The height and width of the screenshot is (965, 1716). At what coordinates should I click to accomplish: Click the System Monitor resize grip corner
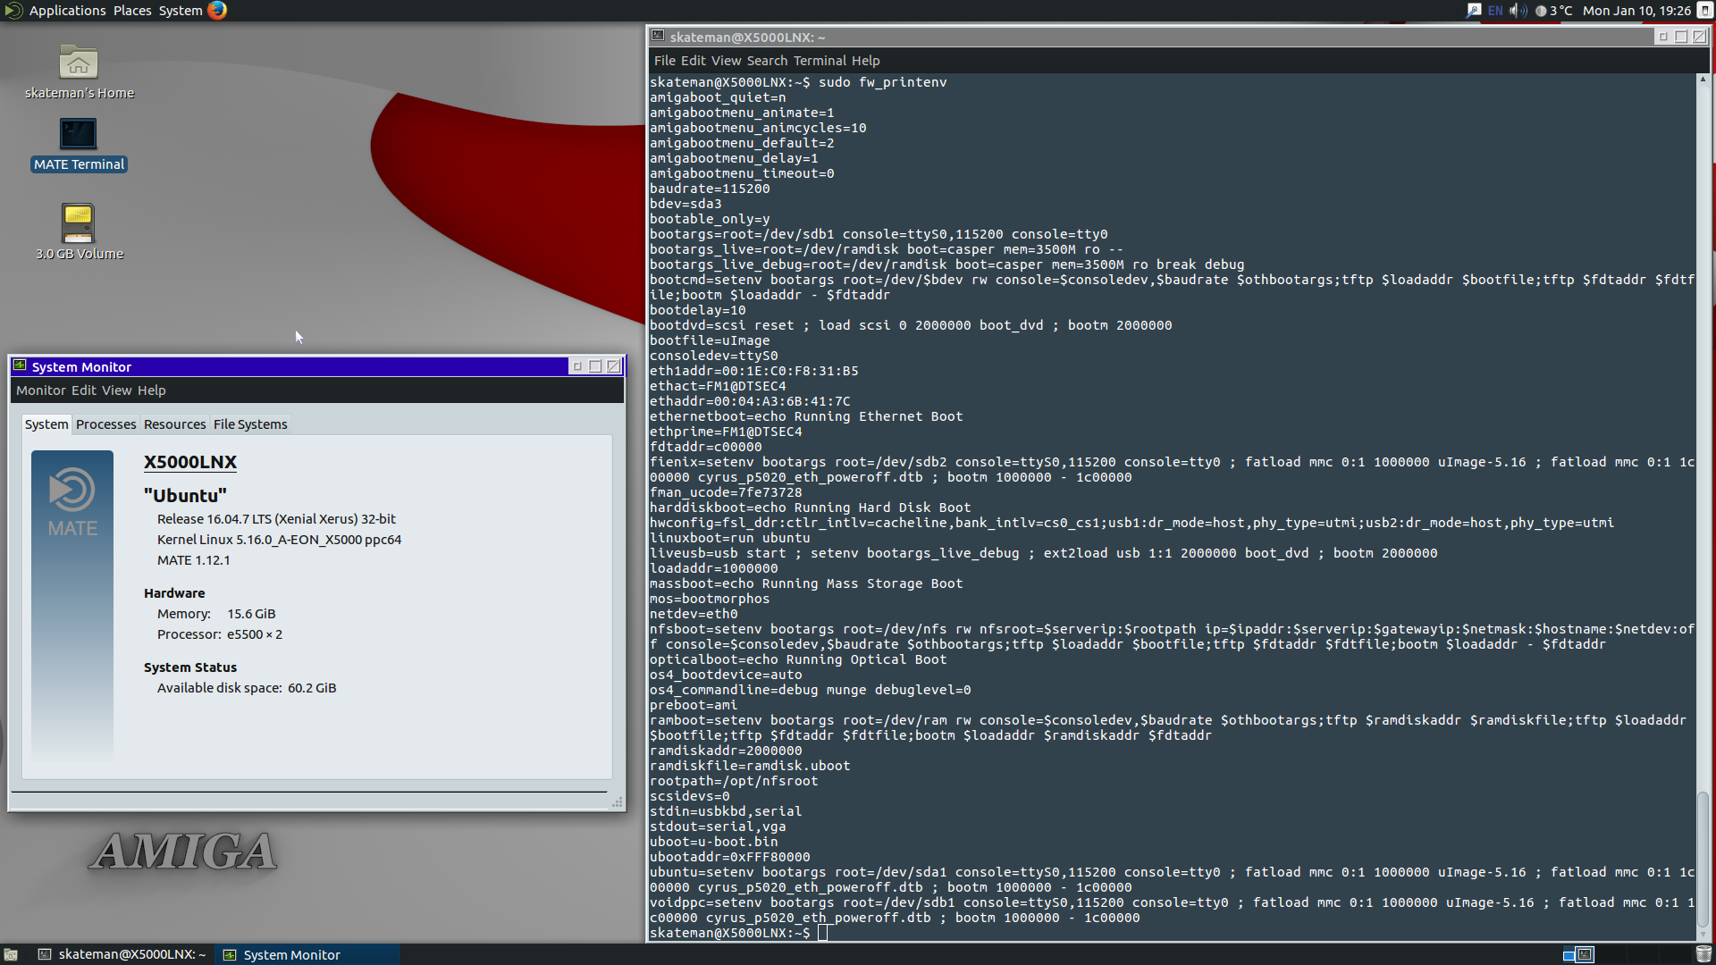(x=617, y=802)
